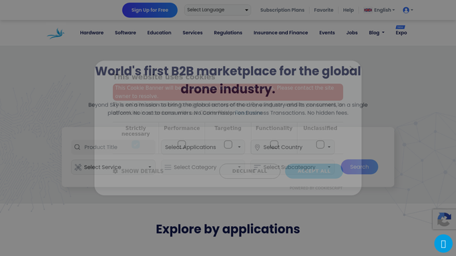
Task: Accept all cookies with ACCEPT ALL
Action: 314,171
